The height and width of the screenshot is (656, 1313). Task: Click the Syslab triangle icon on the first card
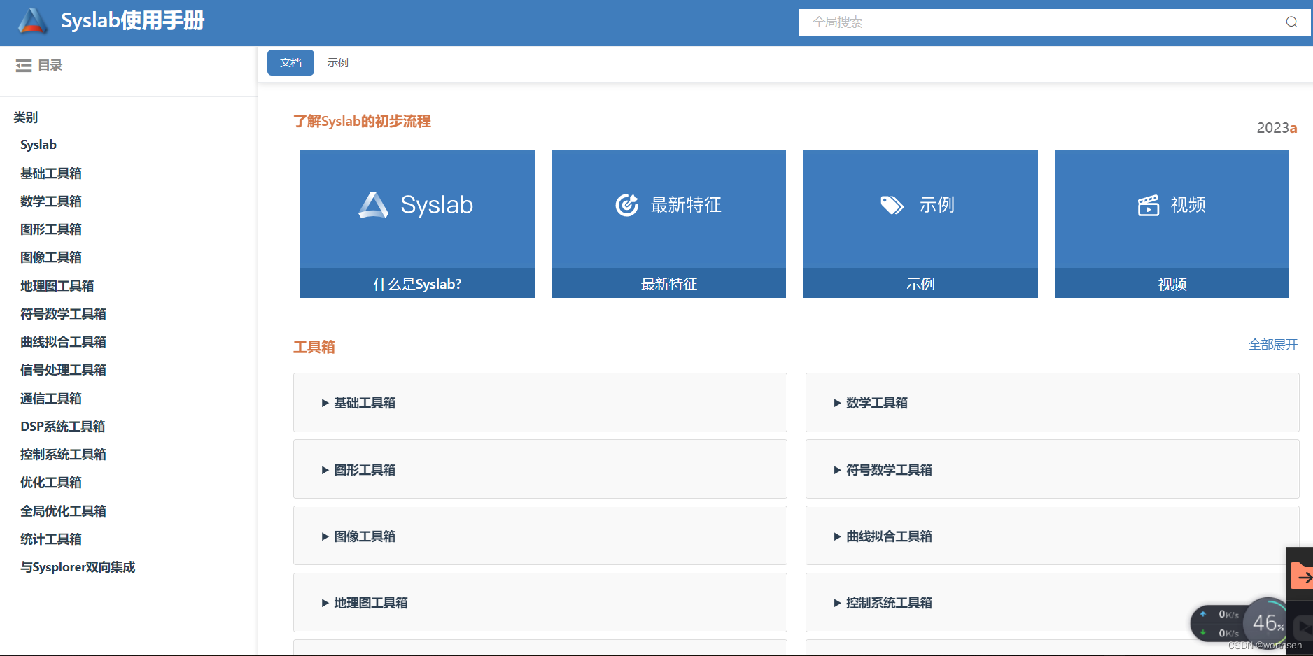coord(373,205)
